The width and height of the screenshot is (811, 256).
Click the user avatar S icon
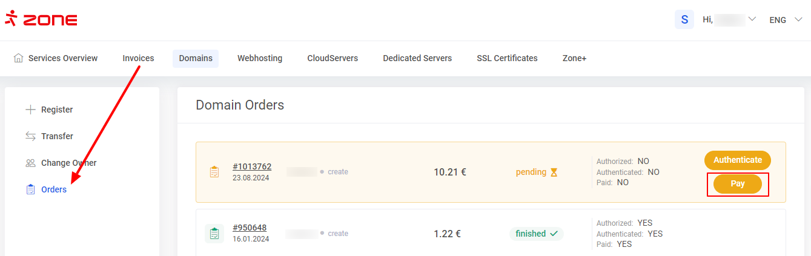pyautogui.click(x=684, y=19)
